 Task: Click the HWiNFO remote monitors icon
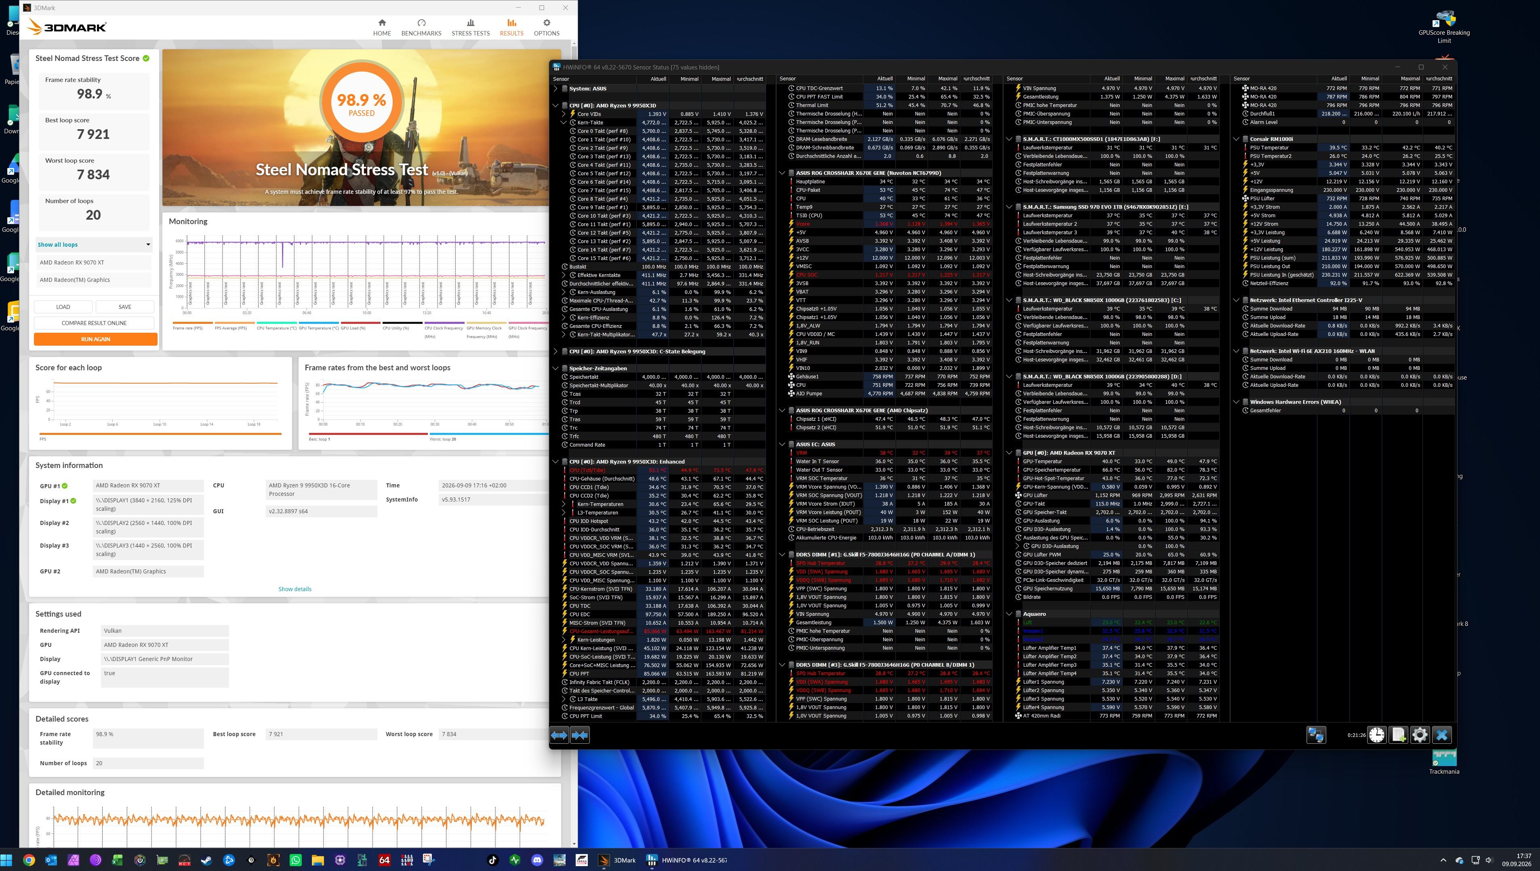[1316, 735]
